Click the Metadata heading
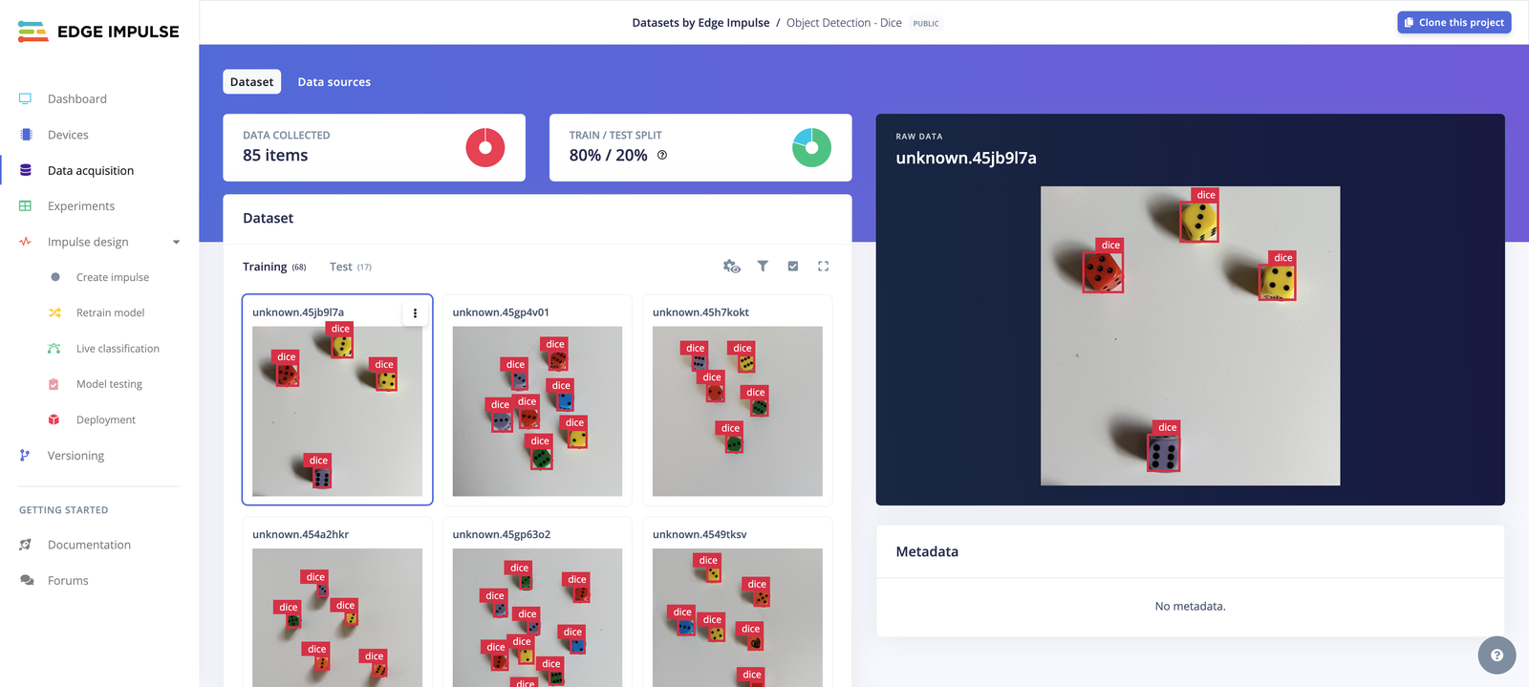 tap(927, 551)
